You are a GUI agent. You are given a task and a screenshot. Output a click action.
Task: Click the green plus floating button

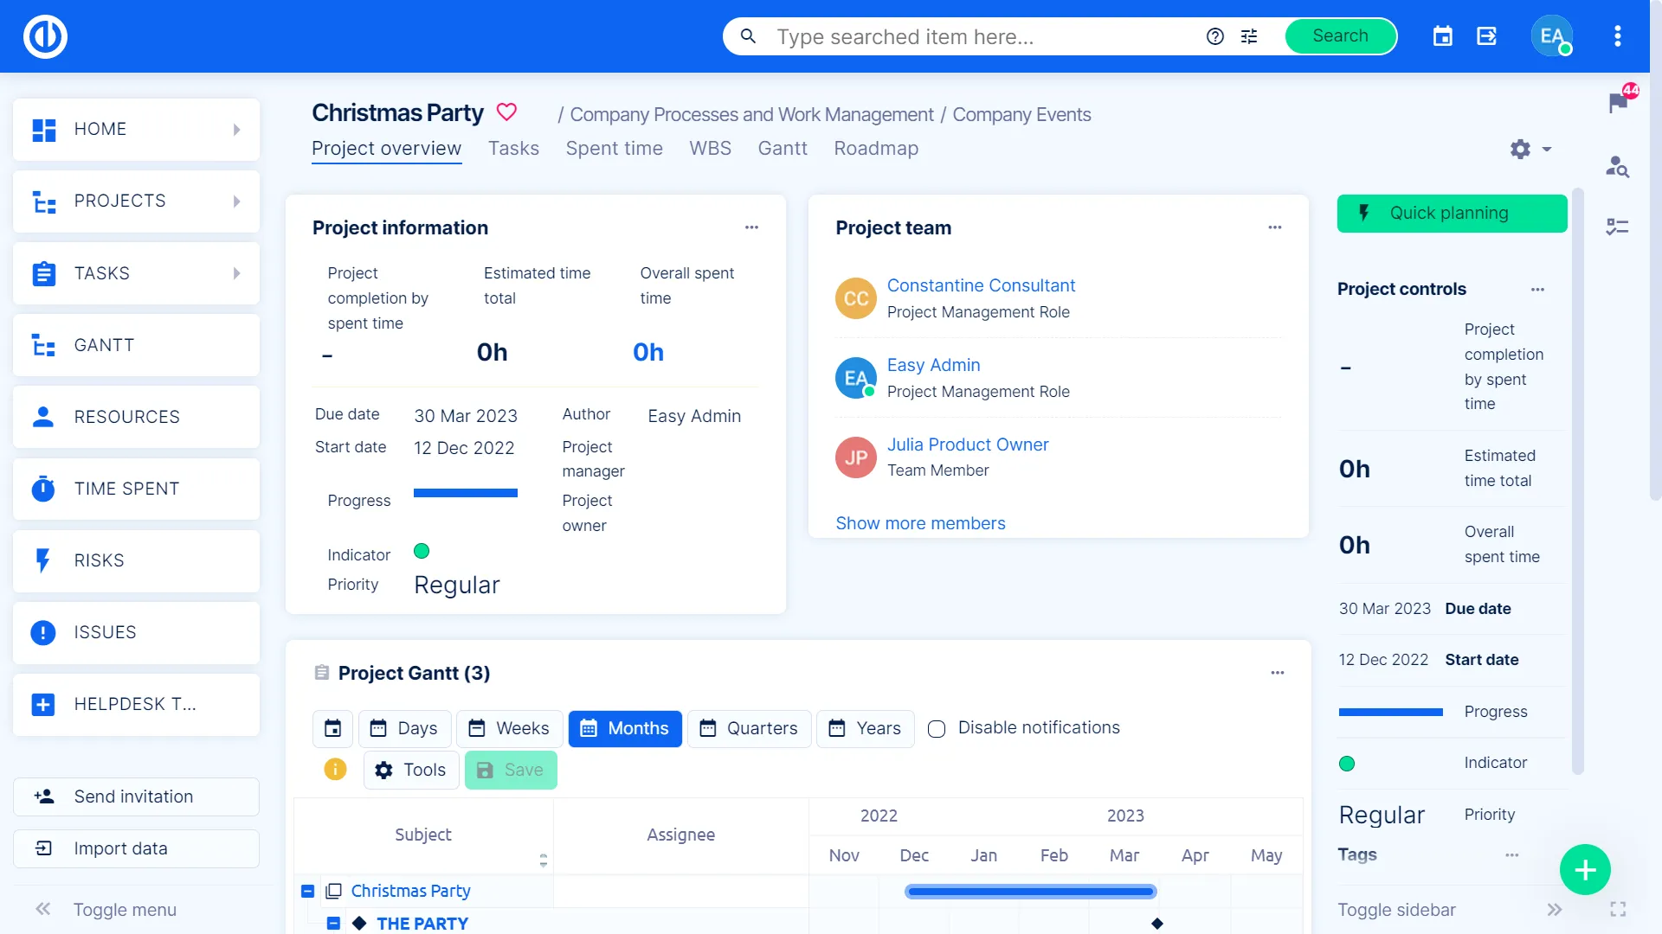(x=1585, y=869)
